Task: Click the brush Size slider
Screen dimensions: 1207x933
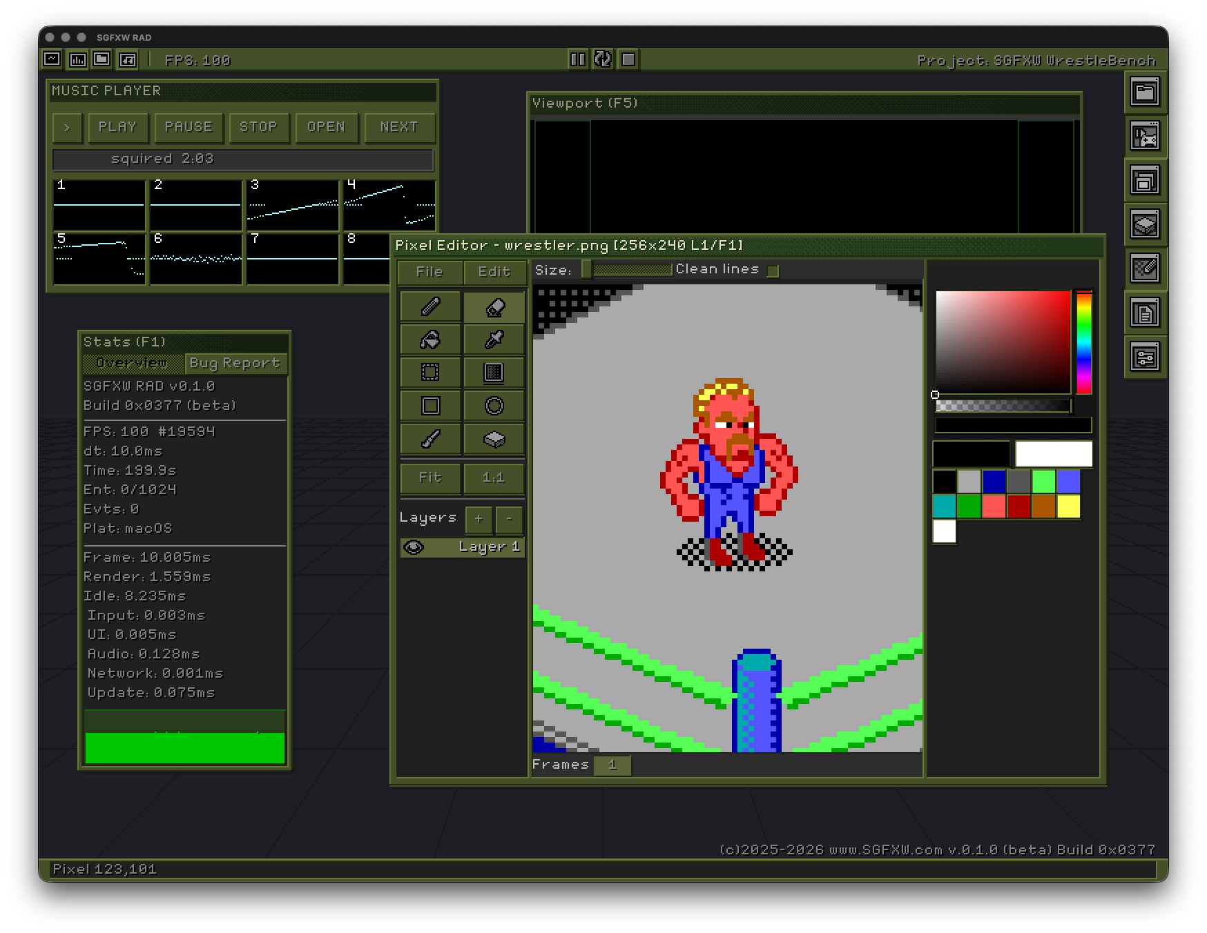Action: click(627, 270)
